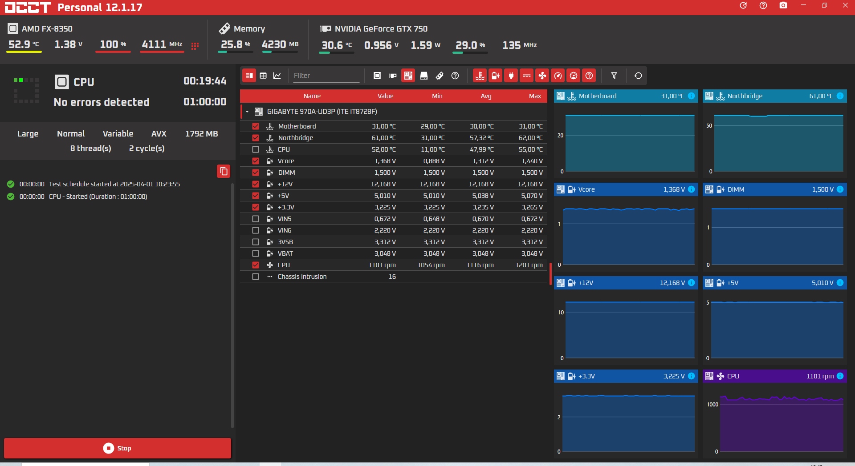Select the +3.3V graph header
Image resolution: width=855 pixels, height=466 pixels.
(626, 376)
